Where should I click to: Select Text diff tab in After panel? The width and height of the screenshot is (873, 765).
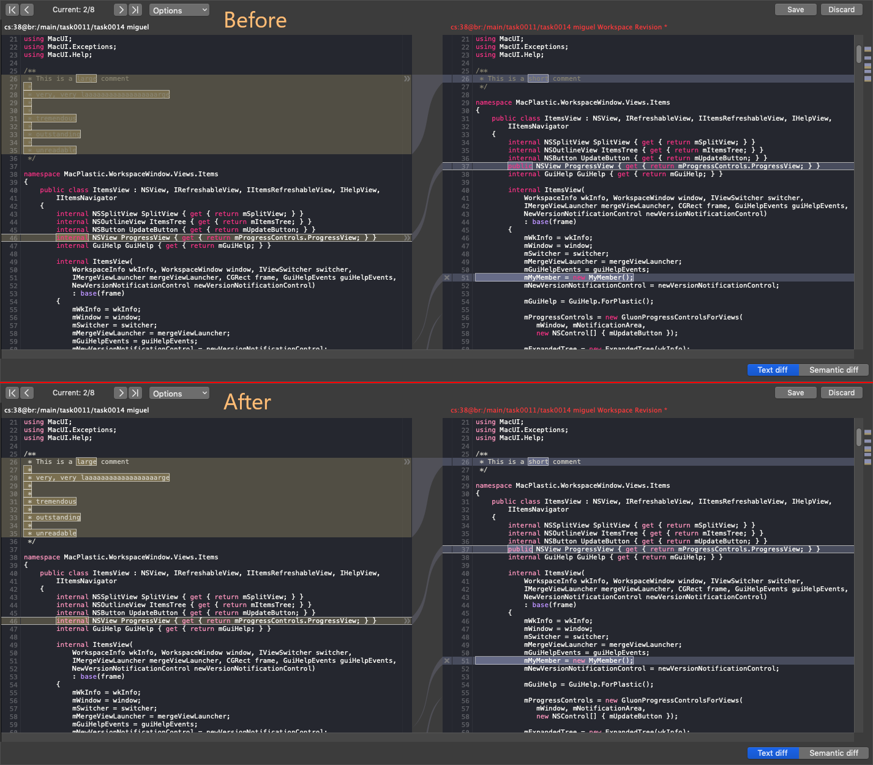[x=773, y=753]
